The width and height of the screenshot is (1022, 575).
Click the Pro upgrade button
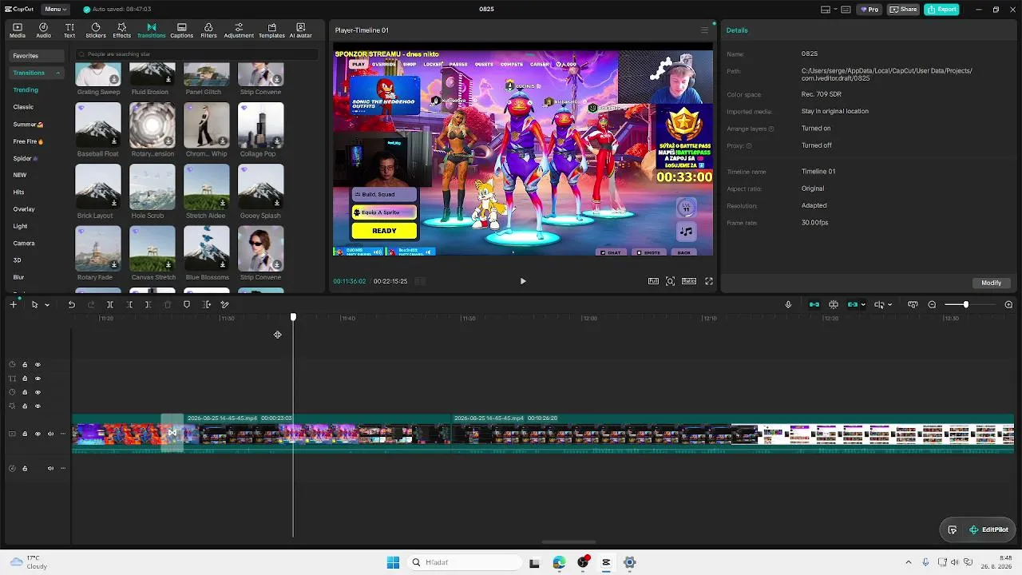[x=869, y=10]
